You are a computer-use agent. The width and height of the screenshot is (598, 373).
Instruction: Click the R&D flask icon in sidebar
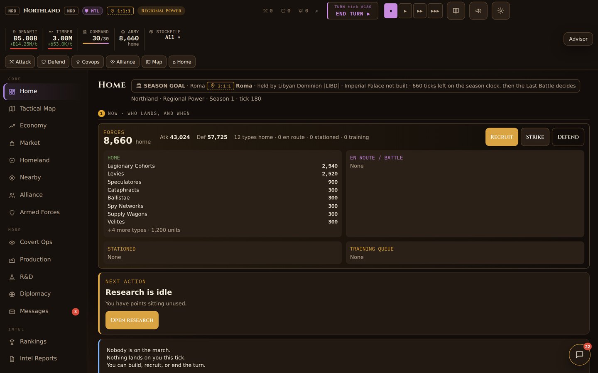click(x=12, y=277)
